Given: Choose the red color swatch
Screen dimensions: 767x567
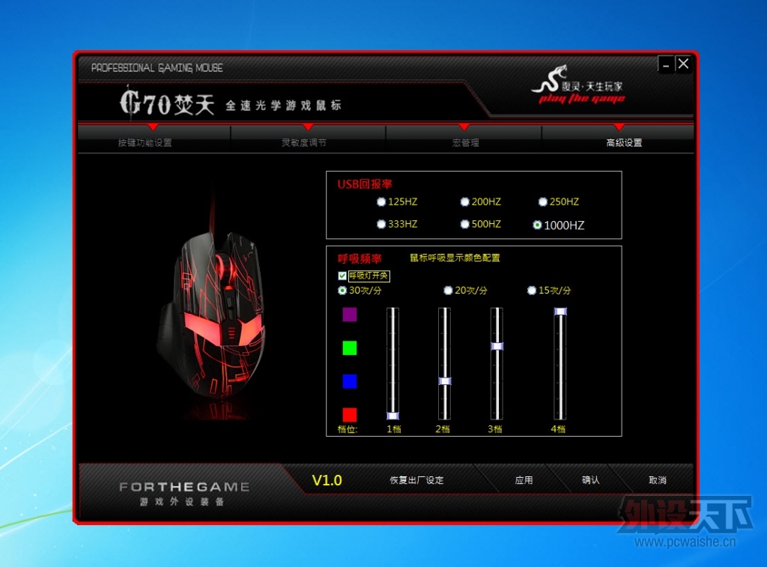Looking at the screenshot, I should click(349, 415).
